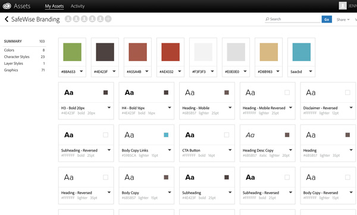Add a collaborator with the plus icon
This screenshot has height=215, width=357.
click(x=108, y=19)
